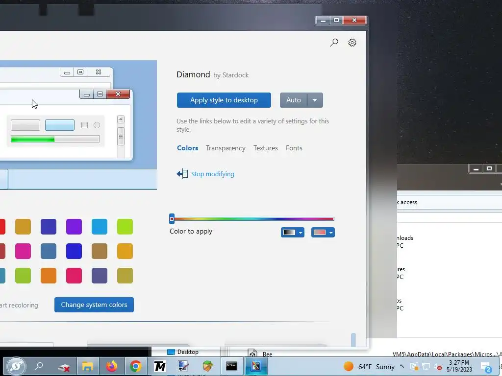Open the Auto dropdown arrow
This screenshot has width=502, height=376.
(315, 100)
